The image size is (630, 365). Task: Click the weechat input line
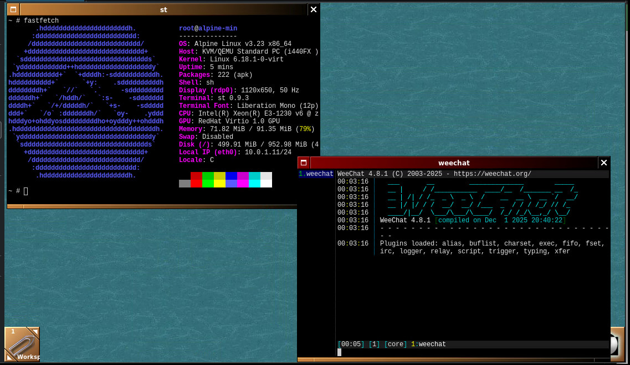(x=471, y=352)
